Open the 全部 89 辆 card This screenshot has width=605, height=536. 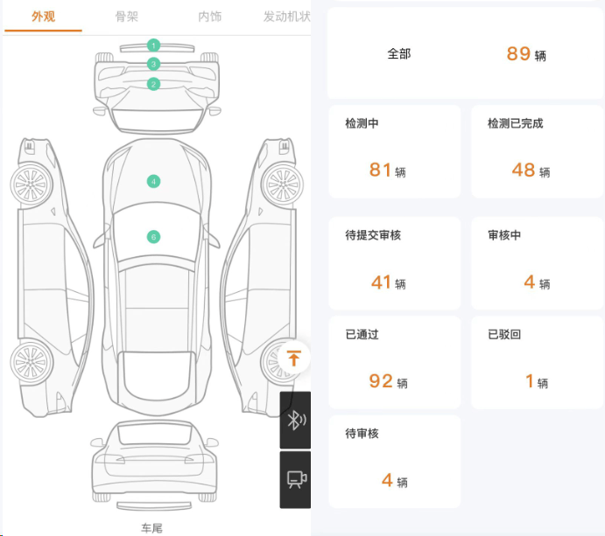pyautogui.click(x=465, y=53)
